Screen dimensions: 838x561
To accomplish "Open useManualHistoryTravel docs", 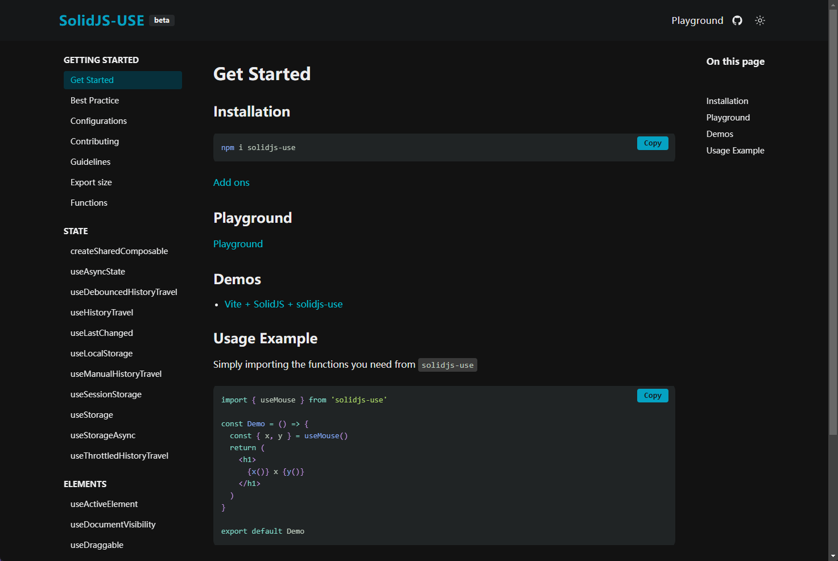I will coord(123,374).
